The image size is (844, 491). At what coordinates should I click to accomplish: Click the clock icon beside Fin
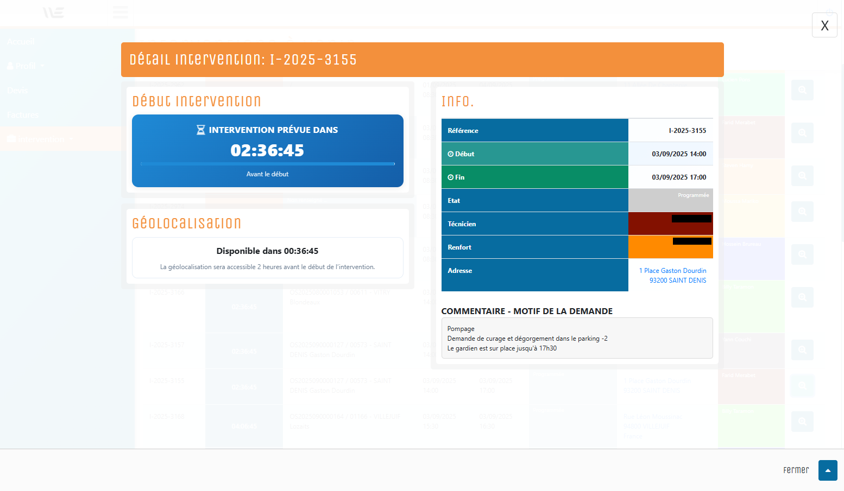click(450, 177)
